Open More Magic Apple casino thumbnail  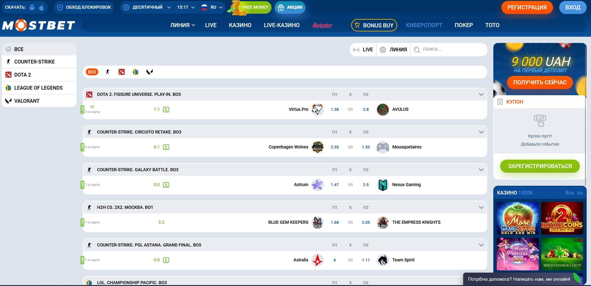coord(518,218)
